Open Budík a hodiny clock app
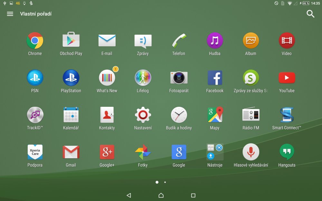Image resolution: width=322 pixels, height=201 pixels. tap(179, 115)
